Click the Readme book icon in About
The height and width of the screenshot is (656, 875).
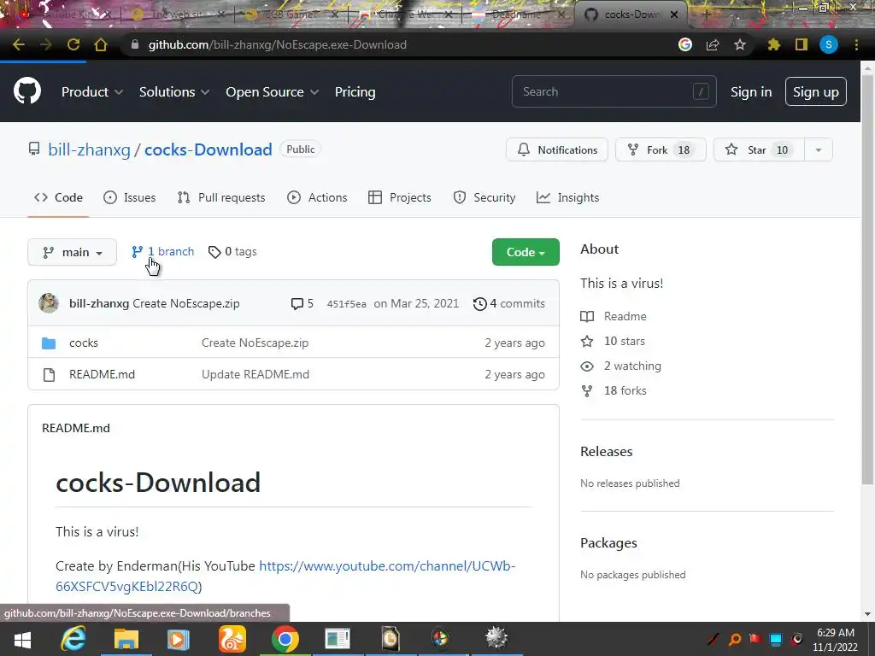[x=587, y=316]
